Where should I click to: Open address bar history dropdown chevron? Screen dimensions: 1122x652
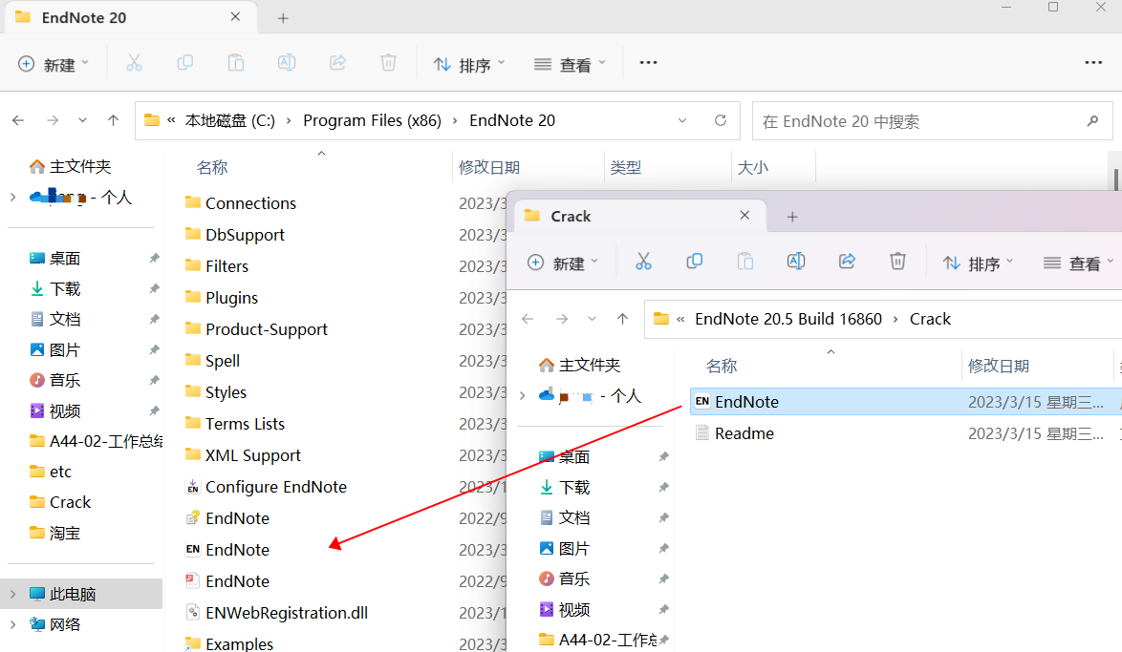(682, 121)
